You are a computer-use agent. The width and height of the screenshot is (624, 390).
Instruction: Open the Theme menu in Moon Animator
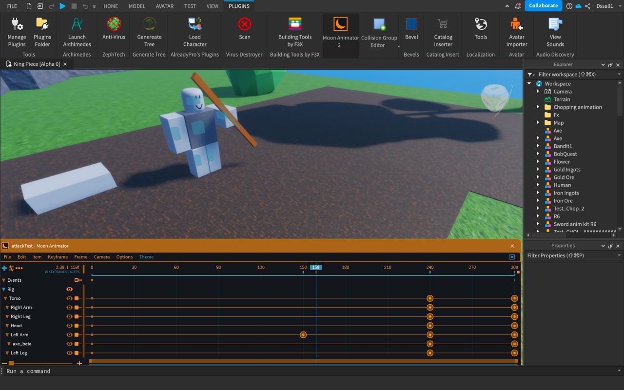point(146,257)
